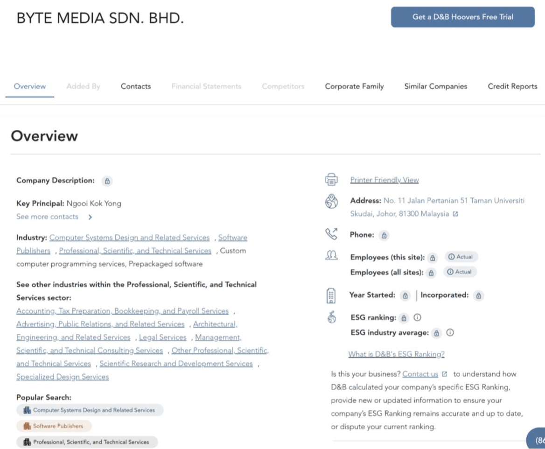The width and height of the screenshot is (545, 449).
Task: Click the company address link
Action: [x=437, y=207]
